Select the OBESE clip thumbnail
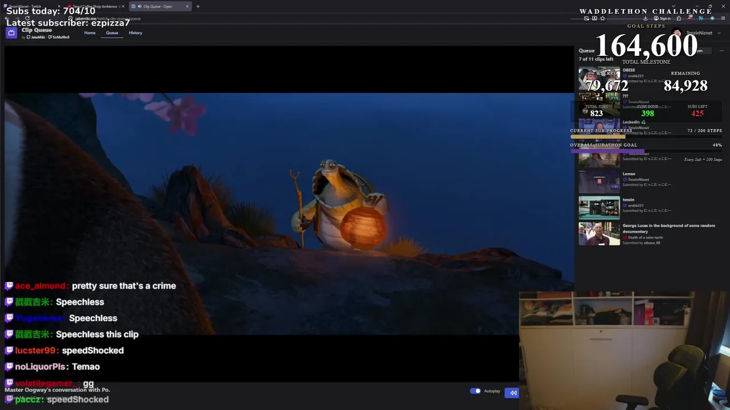 click(x=599, y=79)
